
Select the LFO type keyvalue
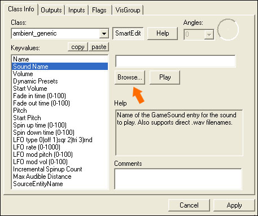(x=60, y=140)
